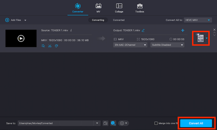Open the EN-AAC-2Channel audio track dropdown
Image resolution: width=217 pixels, height=130 pixels.
click(130, 45)
